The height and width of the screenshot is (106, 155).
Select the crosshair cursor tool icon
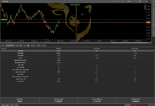coord(153,2)
